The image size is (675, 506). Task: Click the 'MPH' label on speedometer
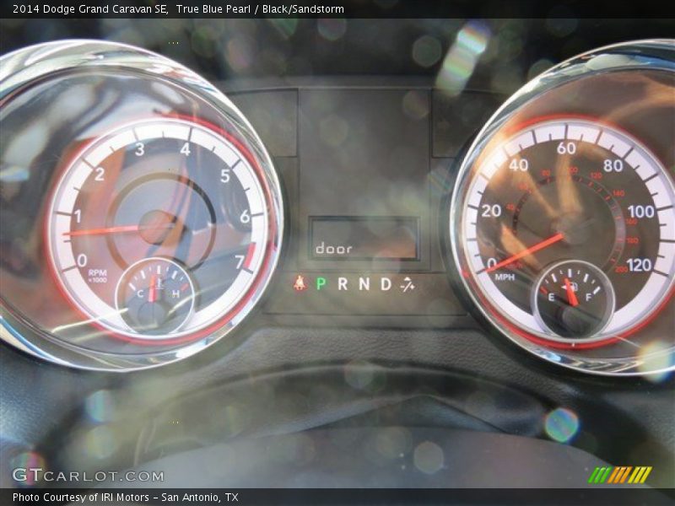tap(504, 277)
